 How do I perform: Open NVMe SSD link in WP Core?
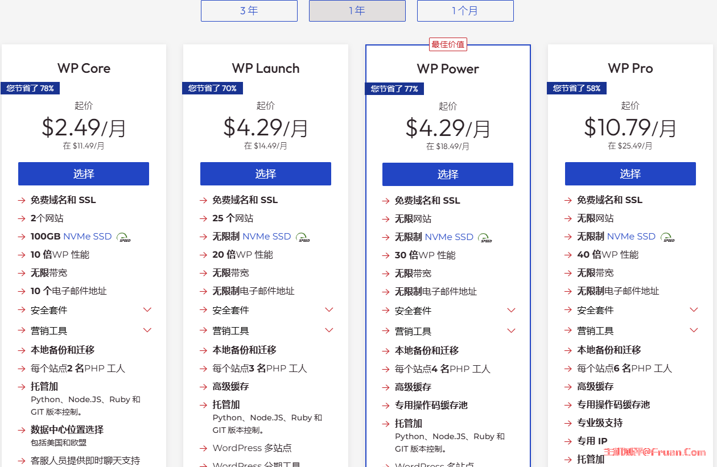[x=88, y=237]
